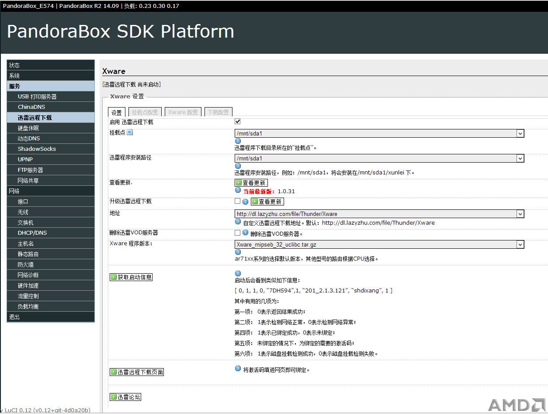This screenshot has height=414, width=548.
Task: Click help icon below 挂载点 dropdown
Action: 238,141
